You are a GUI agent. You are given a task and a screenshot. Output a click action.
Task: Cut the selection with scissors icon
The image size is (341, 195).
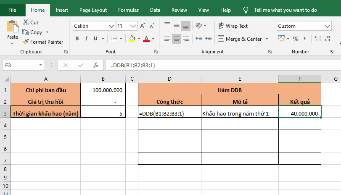click(26, 22)
